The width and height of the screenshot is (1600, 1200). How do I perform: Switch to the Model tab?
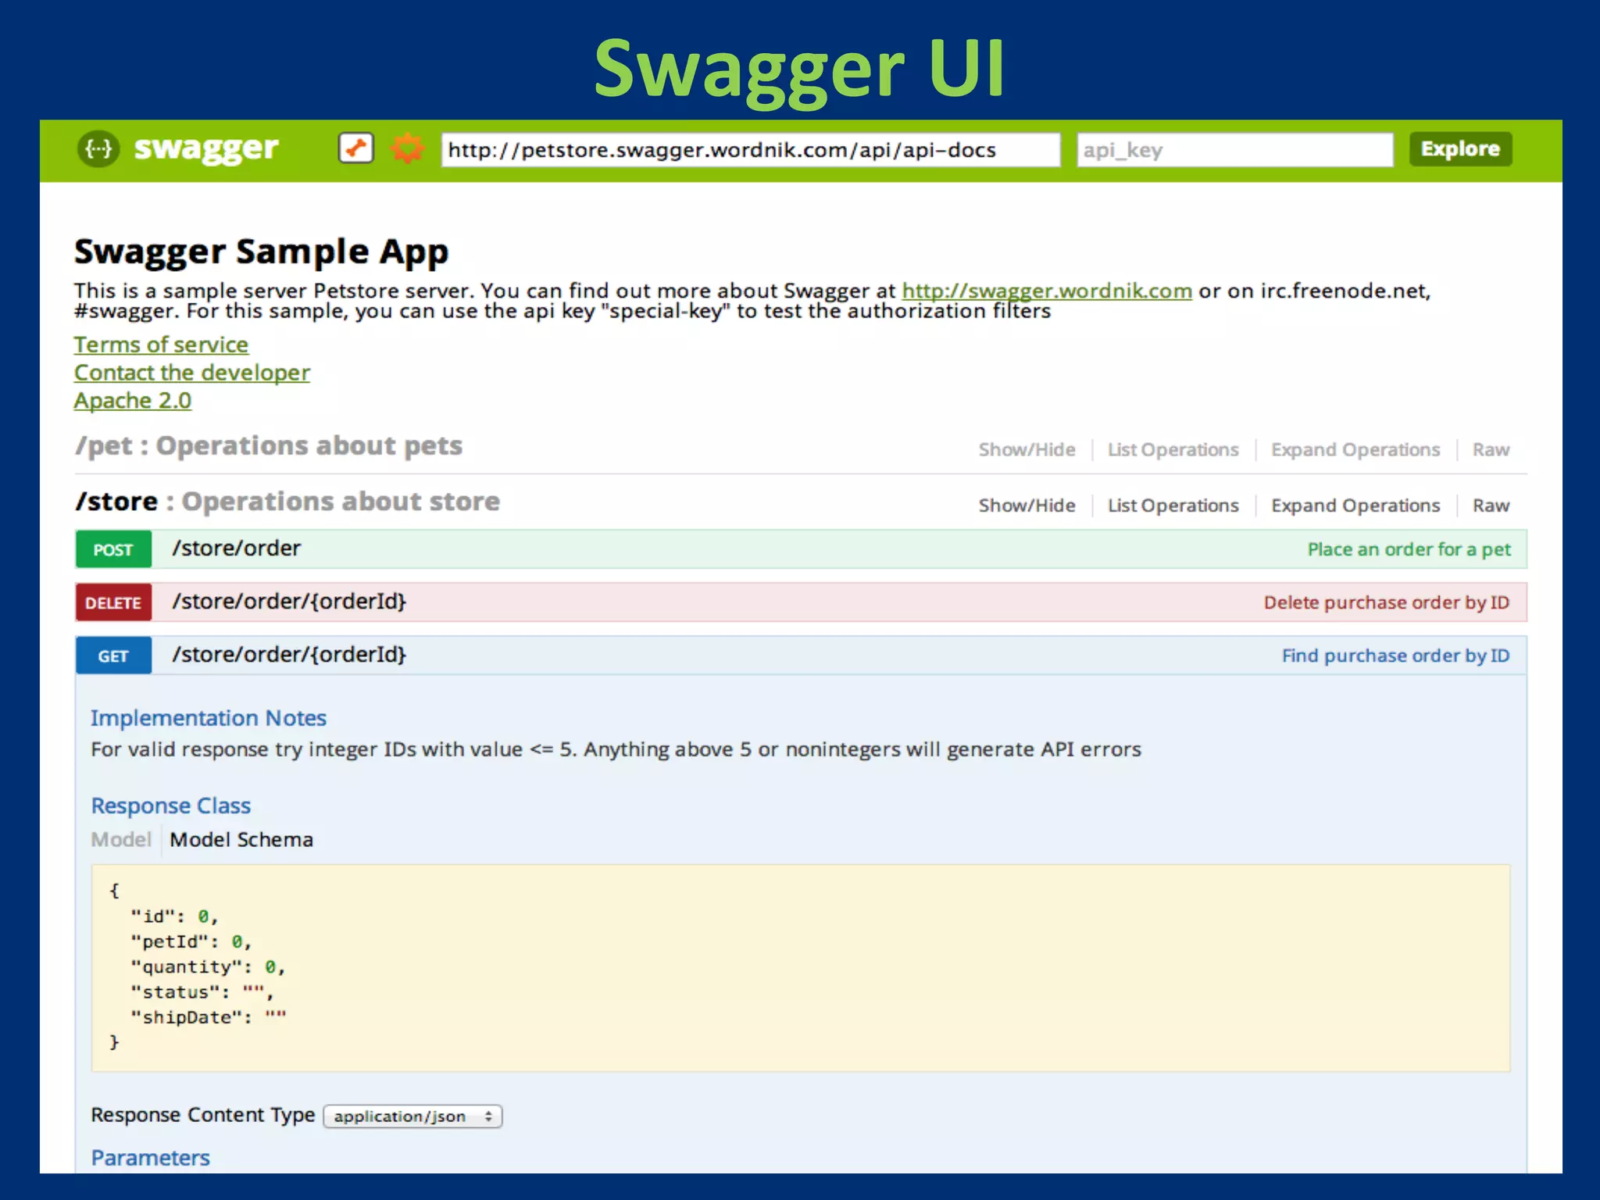[121, 839]
